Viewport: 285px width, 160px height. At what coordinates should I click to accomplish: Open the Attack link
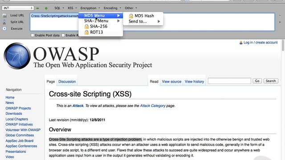click(78, 106)
